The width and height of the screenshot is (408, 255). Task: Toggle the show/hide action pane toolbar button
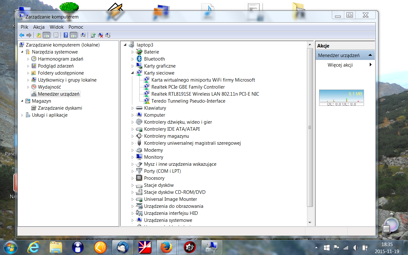[x=73, y=35]
